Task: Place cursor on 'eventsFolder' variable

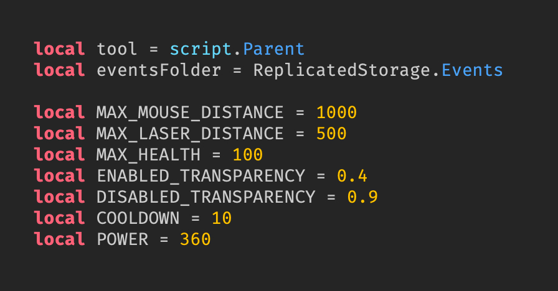Action: click(159, 70)
